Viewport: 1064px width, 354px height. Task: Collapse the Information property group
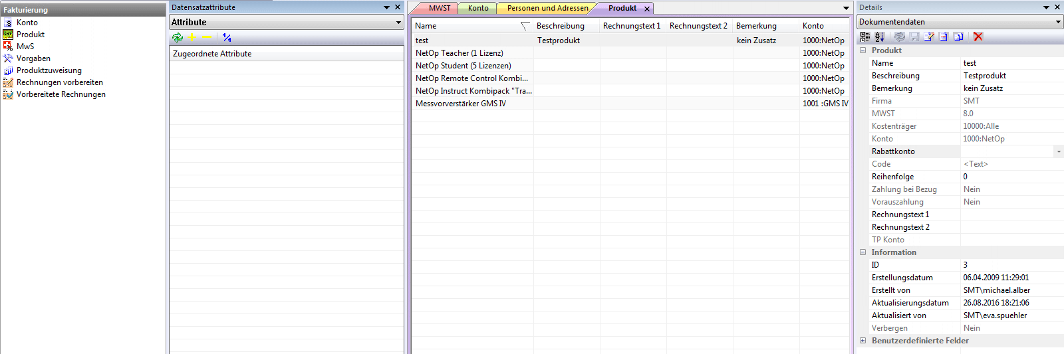pyautogui.click(x=863, y=252)
